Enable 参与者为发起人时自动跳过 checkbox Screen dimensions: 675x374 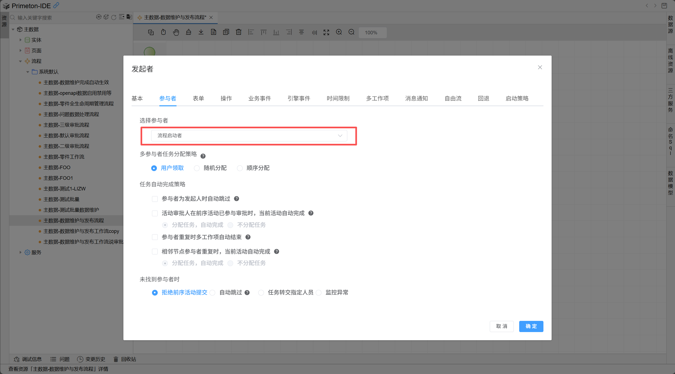[x=155, y=199]
